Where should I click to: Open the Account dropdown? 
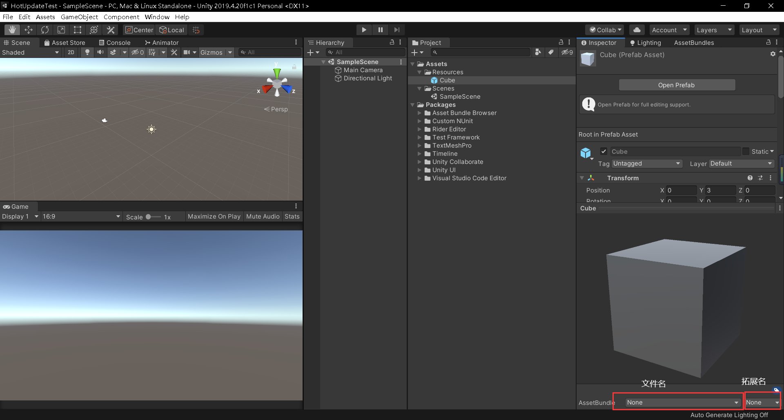[669, 30]
